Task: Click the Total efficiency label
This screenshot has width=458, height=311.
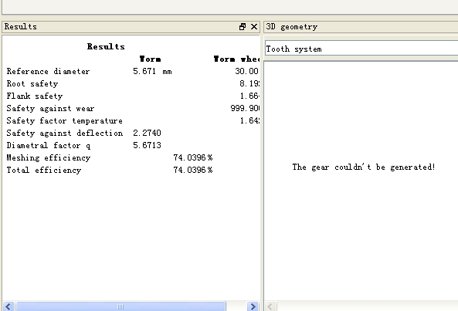Action: (x=44, y=170)
